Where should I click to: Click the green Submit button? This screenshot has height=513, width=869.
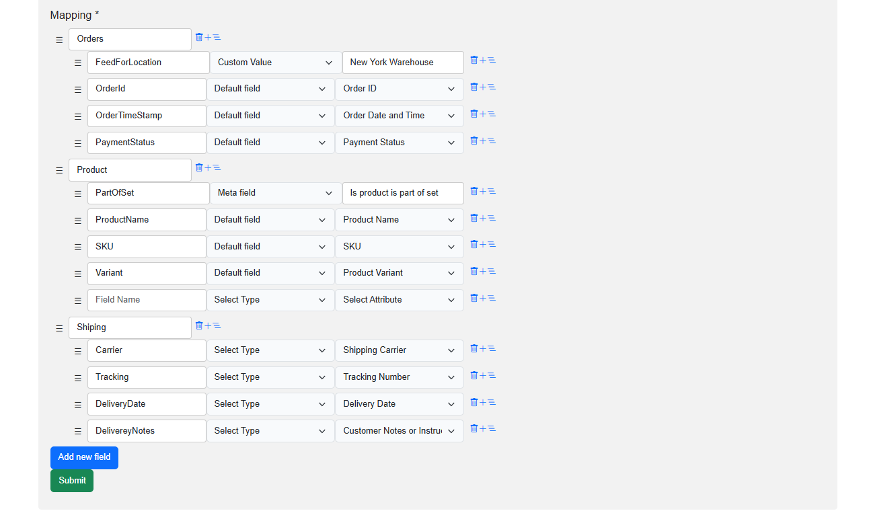coord(71,480)
